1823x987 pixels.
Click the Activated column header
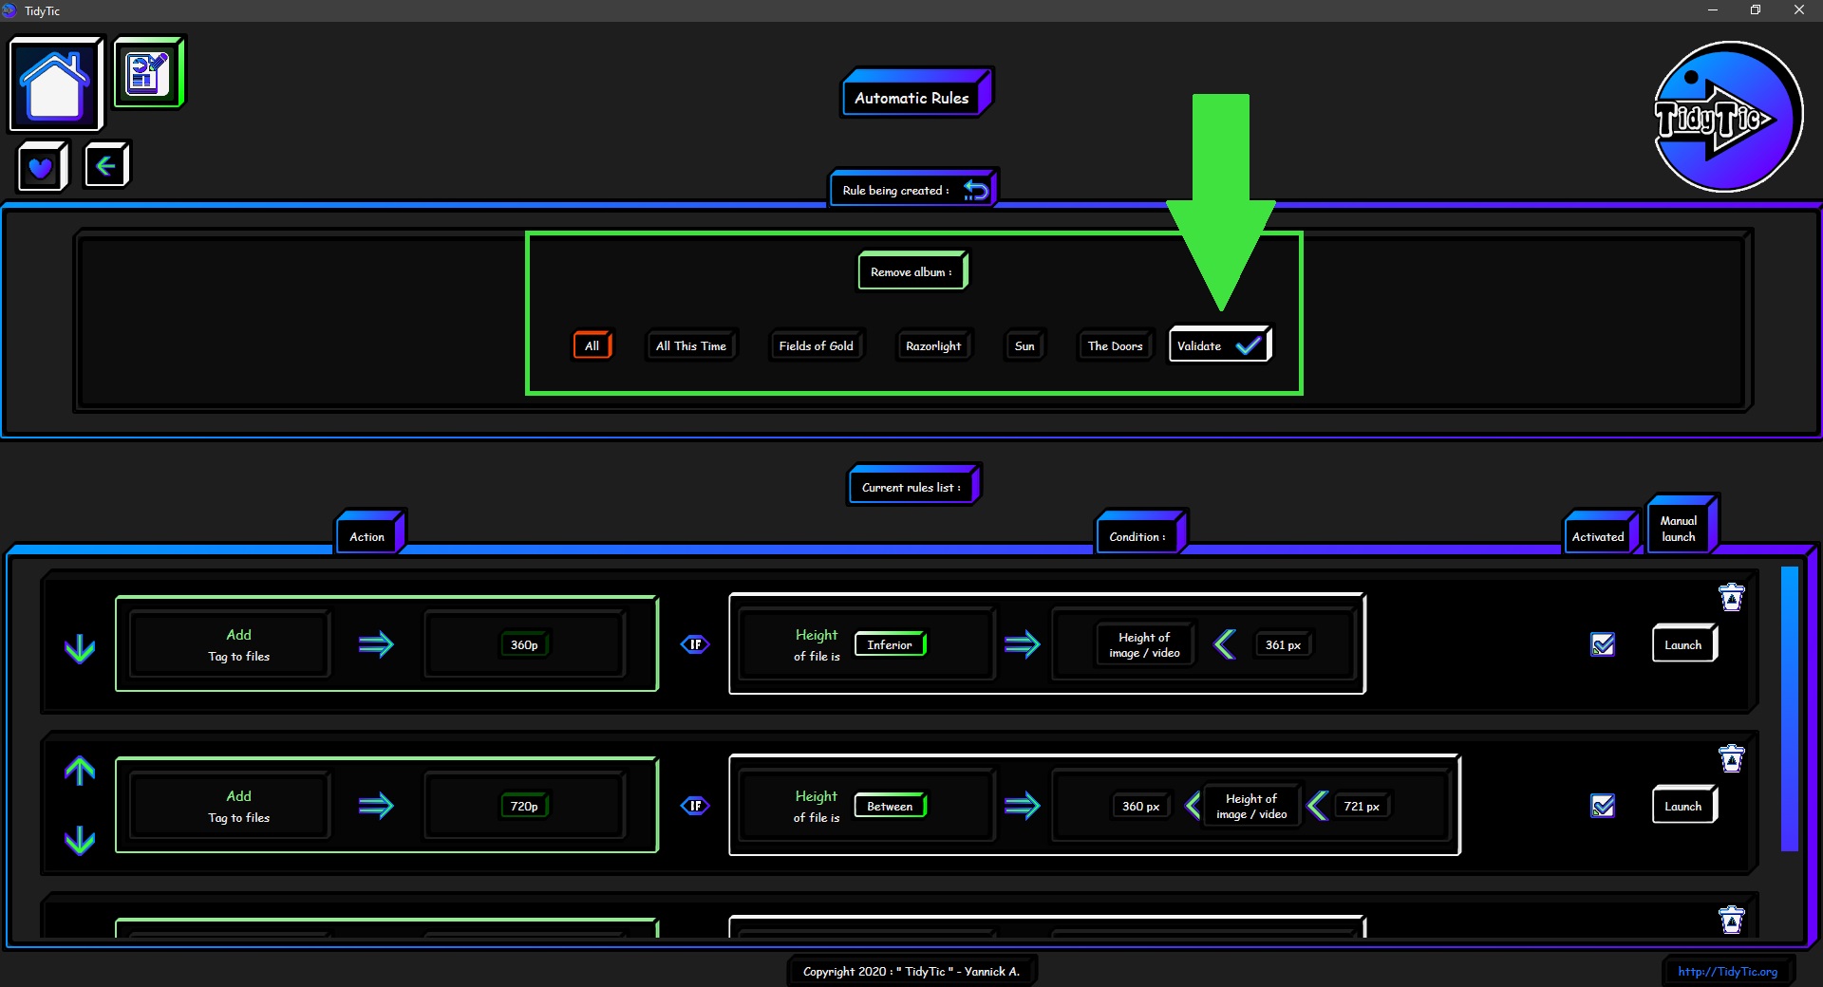pos(1601,533)
